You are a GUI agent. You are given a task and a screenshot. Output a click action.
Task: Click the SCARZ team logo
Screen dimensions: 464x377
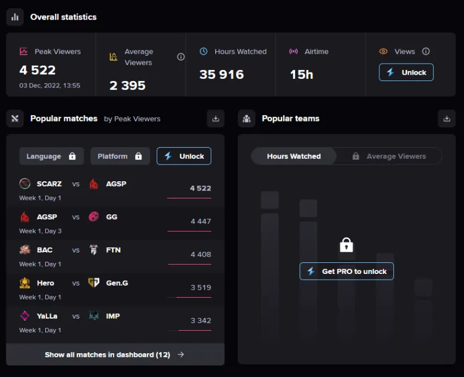point(25,184)
